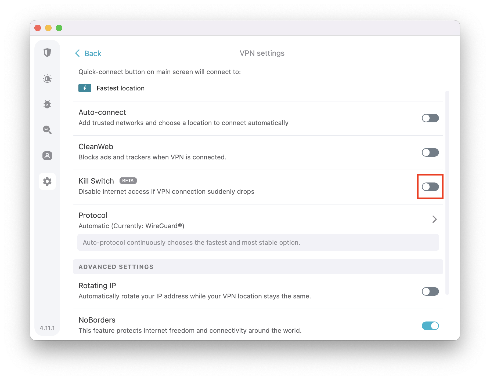Click the back chevron arrow
Viewport: 490px width, 380px height.
tap(78, 53)
